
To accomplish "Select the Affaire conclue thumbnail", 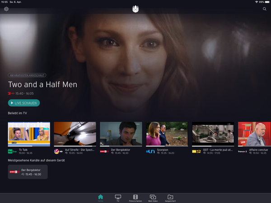I will click(x=254, y=134).
